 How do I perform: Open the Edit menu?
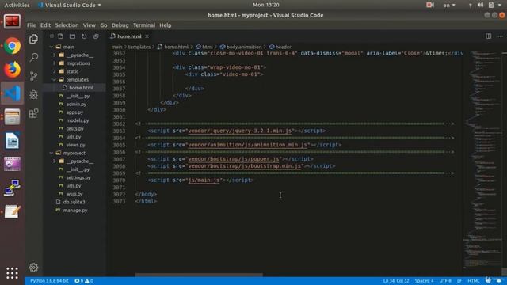tap(45, 25)
